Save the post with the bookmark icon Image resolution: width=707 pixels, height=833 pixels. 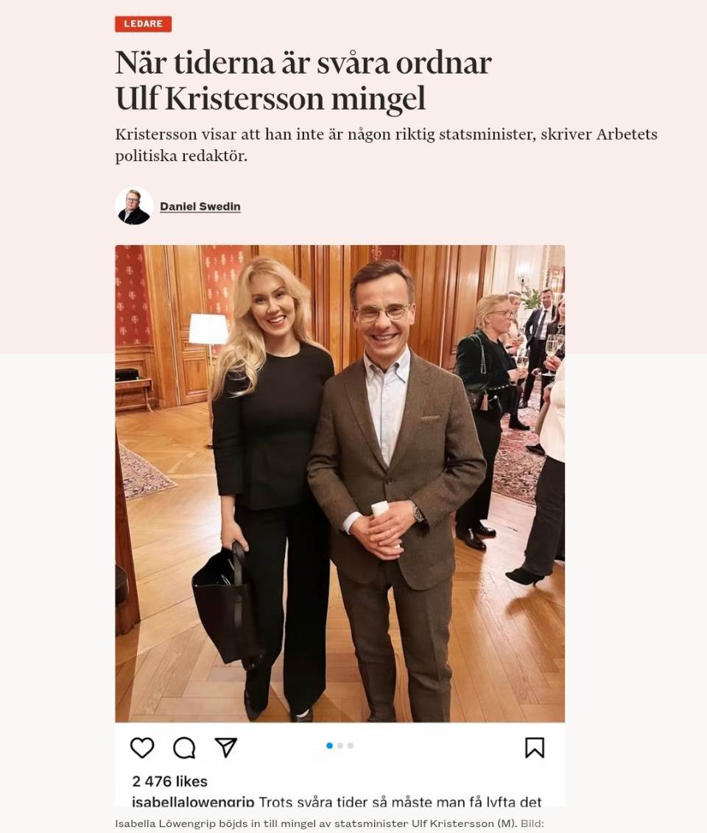[535, 748]
